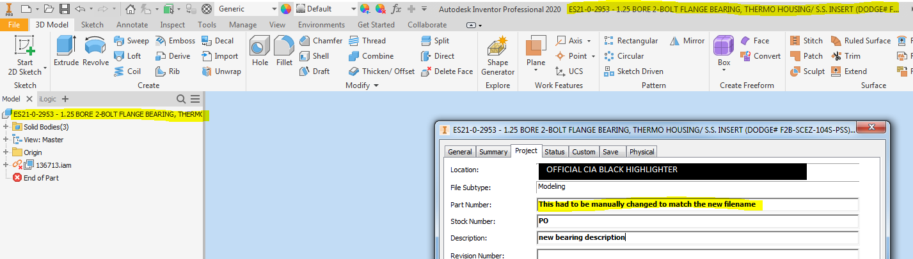Screen dimensions: 913x259
Task: Switch to the Annotate ribbon tab
Action: point(132,25)
